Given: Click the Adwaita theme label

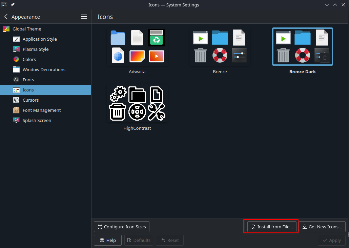Looking at the screenshot, I should pyautogui.click(x=137, y=72).
